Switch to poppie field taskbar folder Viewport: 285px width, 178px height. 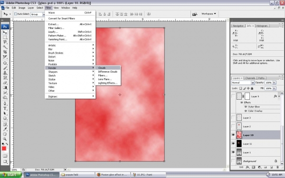[x=77, y=175]
